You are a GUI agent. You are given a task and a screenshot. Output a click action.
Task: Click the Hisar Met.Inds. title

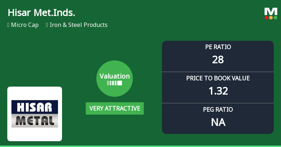tap(41, 13)
